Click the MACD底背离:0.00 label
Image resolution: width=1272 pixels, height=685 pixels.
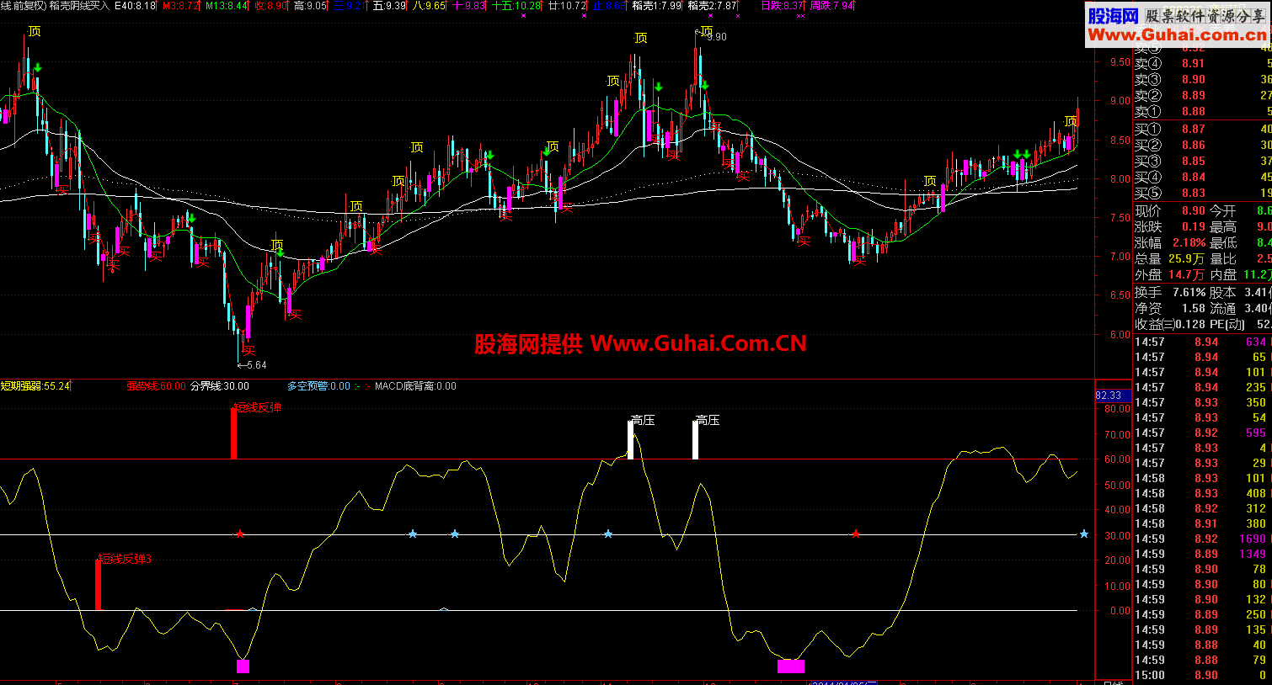(x=415, y=386)
